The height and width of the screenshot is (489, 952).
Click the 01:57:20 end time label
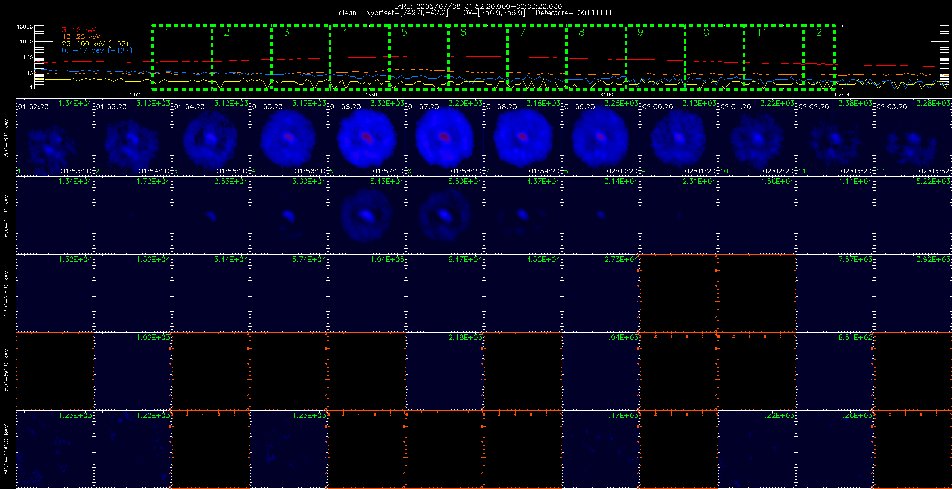(388, 171)
